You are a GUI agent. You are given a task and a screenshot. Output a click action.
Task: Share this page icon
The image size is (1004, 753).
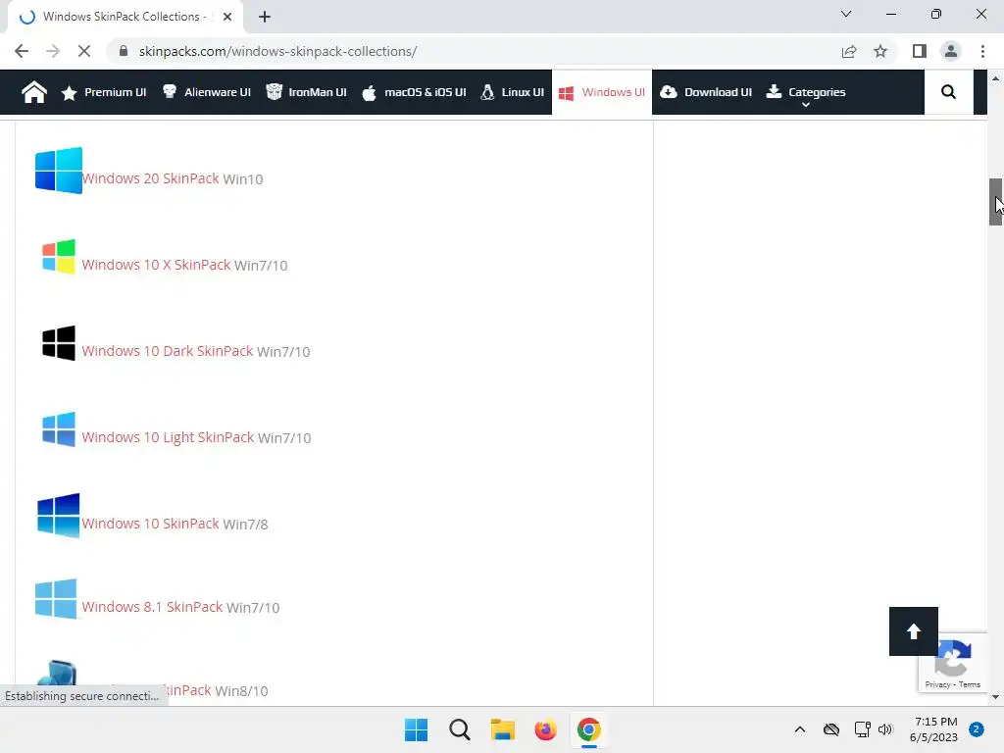pos(849,51)
